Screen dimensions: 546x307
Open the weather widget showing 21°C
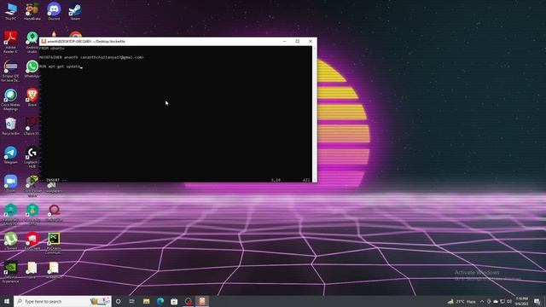click(x=462, y=301)
